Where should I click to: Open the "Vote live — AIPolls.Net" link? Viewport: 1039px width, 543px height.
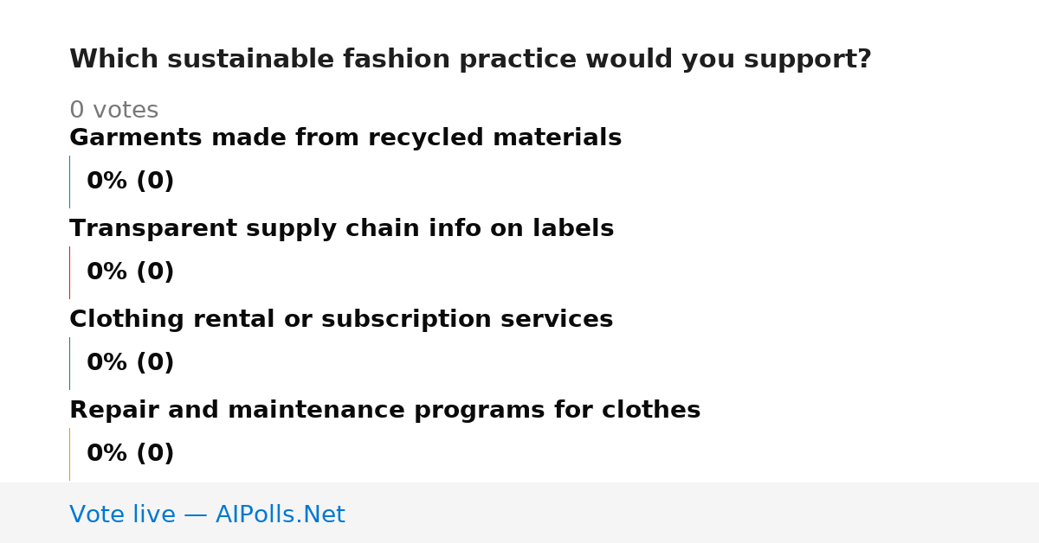tap(207, 515)
